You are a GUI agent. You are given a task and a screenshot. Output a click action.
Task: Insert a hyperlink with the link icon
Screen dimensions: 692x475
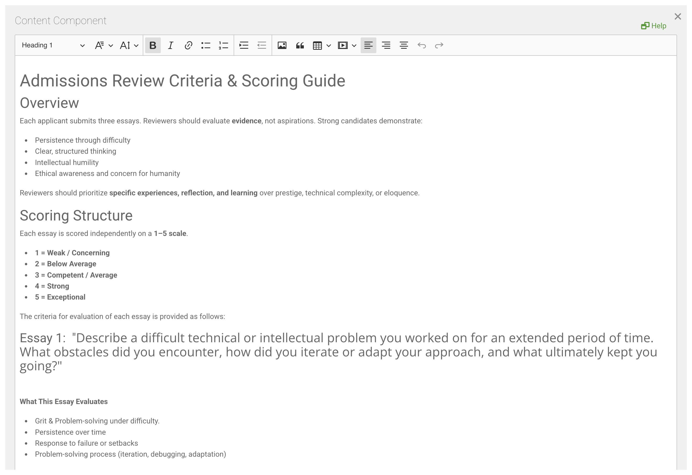pos(188,45)
